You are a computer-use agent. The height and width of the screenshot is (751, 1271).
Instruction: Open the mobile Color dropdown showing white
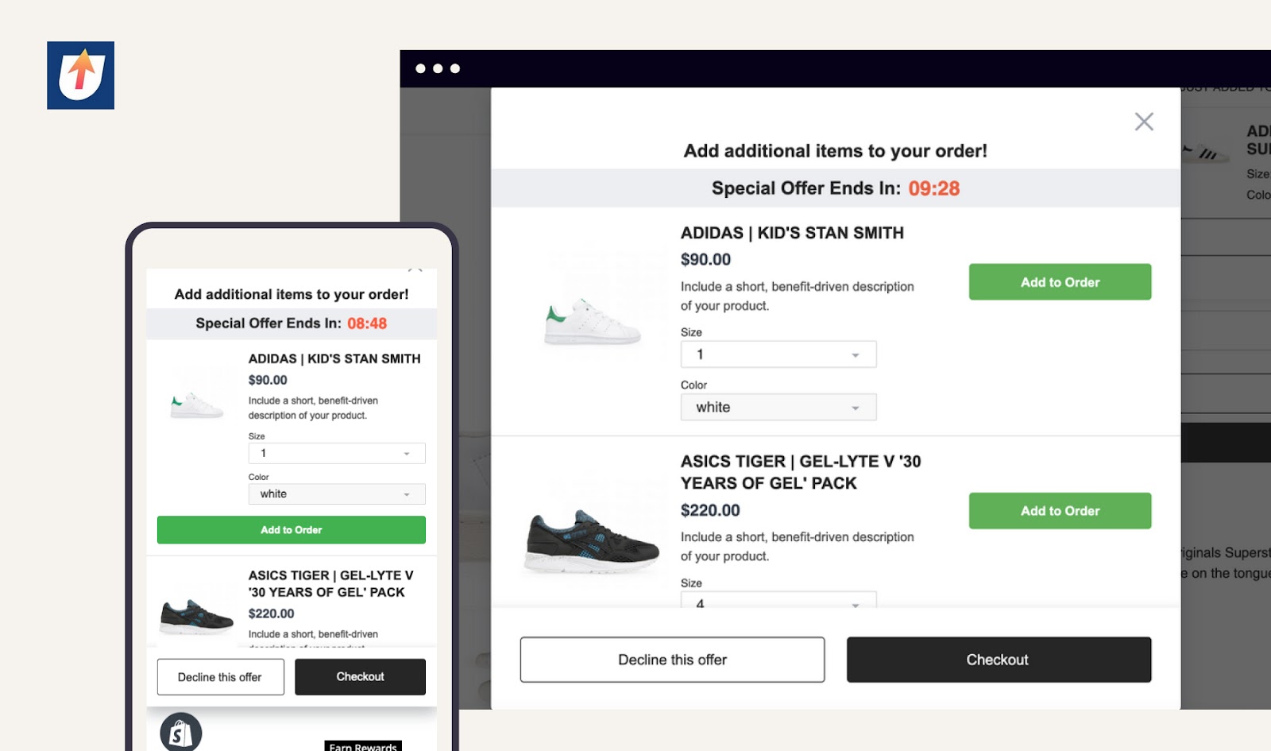[336, 494]
